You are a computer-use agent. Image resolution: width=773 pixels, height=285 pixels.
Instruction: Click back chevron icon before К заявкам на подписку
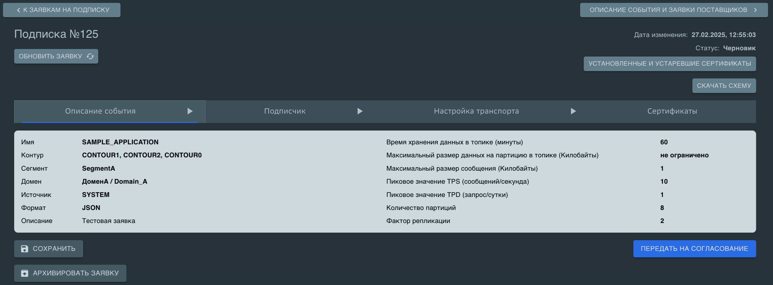click(x=18, y=10)
